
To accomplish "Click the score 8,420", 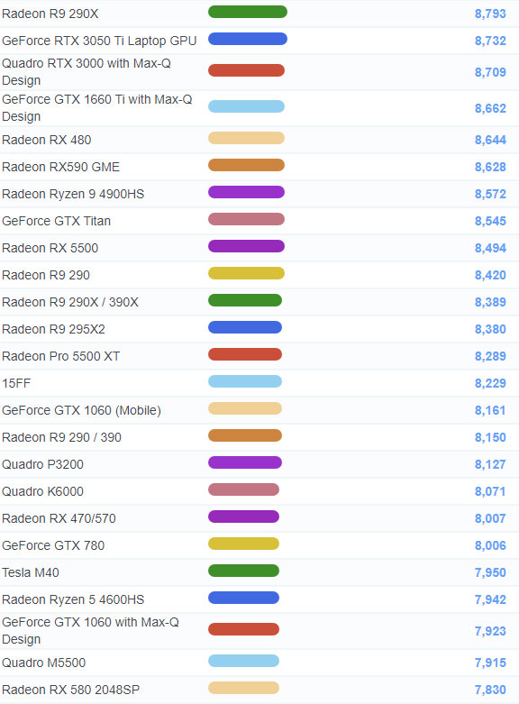I will tap(490, 275).
